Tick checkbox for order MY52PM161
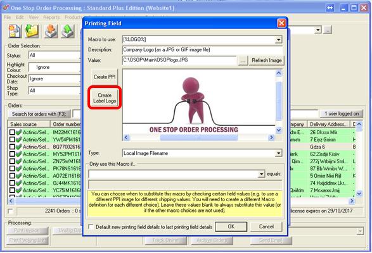 12,154
